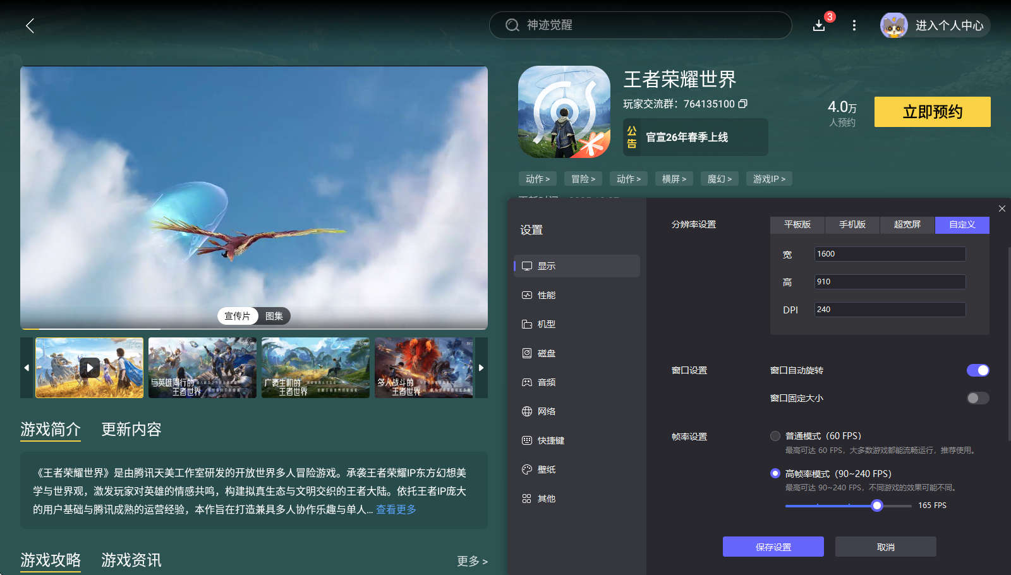1011x575 pixels.
Task: Open Disk settings in sidebar
Action: point(546,353)
